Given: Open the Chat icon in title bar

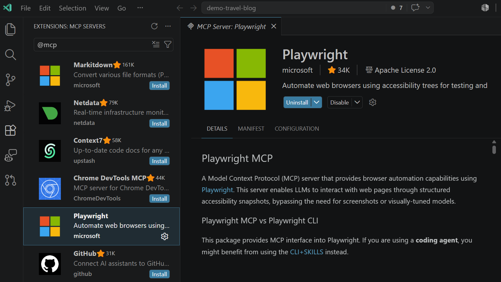Looking at the screenshot, I should tap(415, 8).
